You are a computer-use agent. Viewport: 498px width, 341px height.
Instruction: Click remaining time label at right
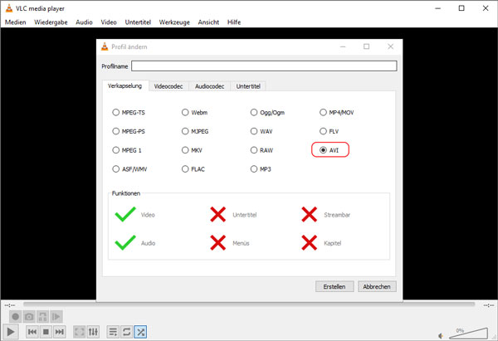coord(489,305)
